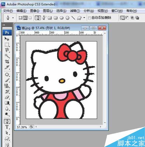Click the horizontal scrollbar right arrow
Viewport: 145px width, 147px height.
[x=101, y=127]
